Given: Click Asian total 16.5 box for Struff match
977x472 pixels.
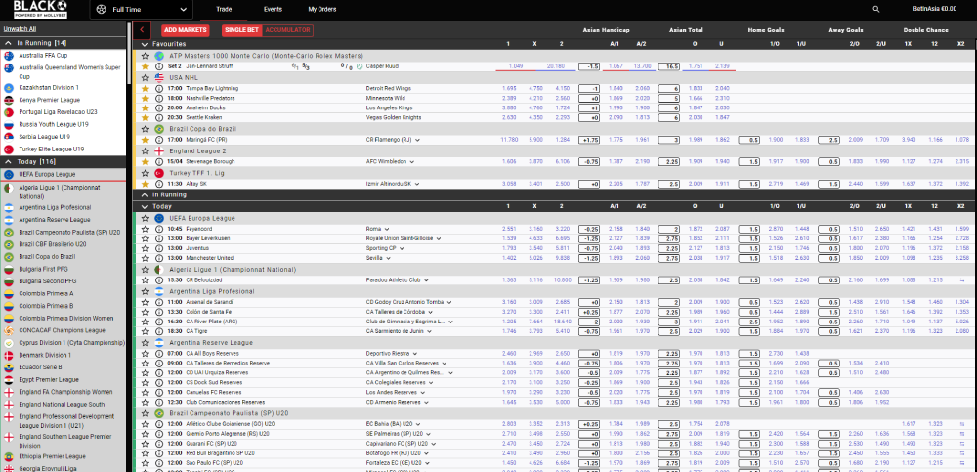Looking at the screenshot, I should pos(668,66).
